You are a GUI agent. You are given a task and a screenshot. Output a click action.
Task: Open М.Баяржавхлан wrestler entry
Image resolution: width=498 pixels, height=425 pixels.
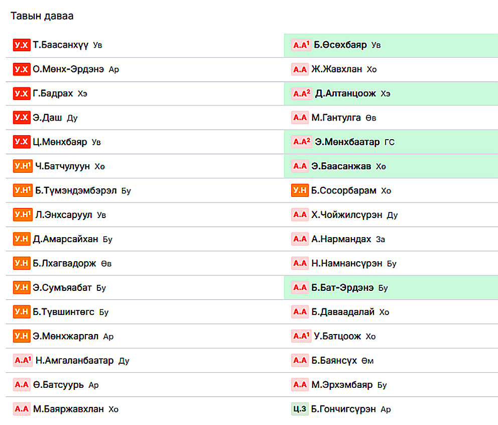68,409
